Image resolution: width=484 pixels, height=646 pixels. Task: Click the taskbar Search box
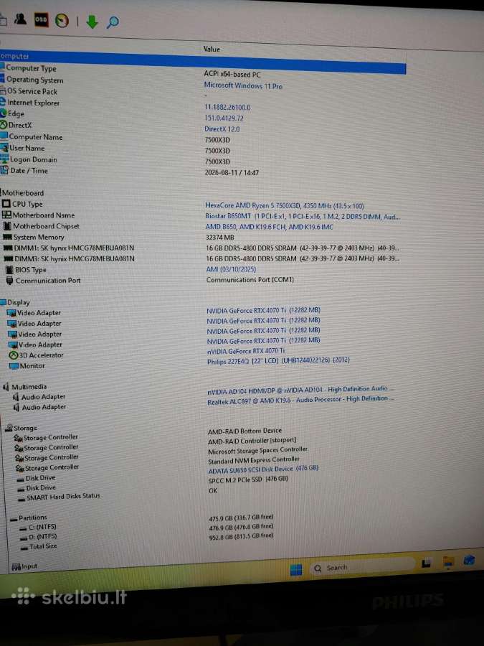(x=362, y=567)
